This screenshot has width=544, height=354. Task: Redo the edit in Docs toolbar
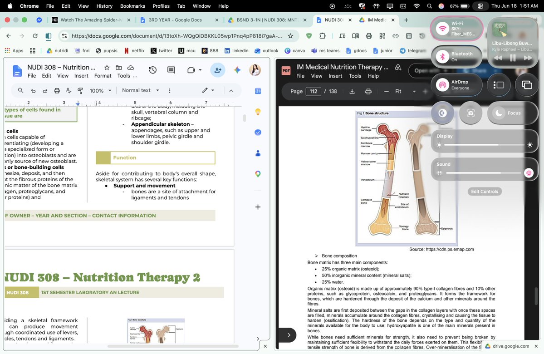click(x=45, y=91)
